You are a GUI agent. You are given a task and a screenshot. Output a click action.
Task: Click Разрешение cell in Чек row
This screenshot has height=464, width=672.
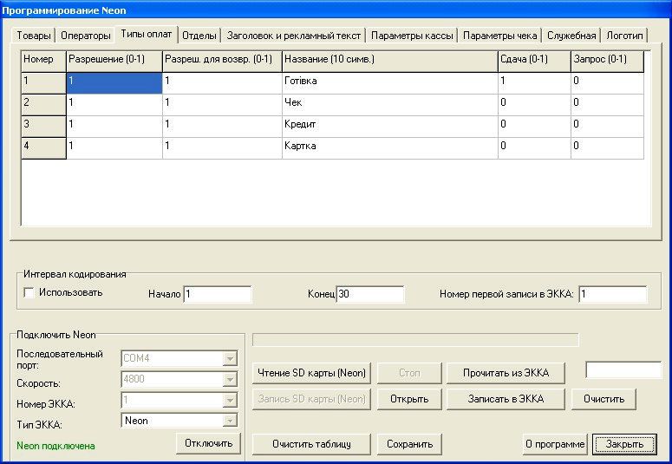(x=114, y=105)
